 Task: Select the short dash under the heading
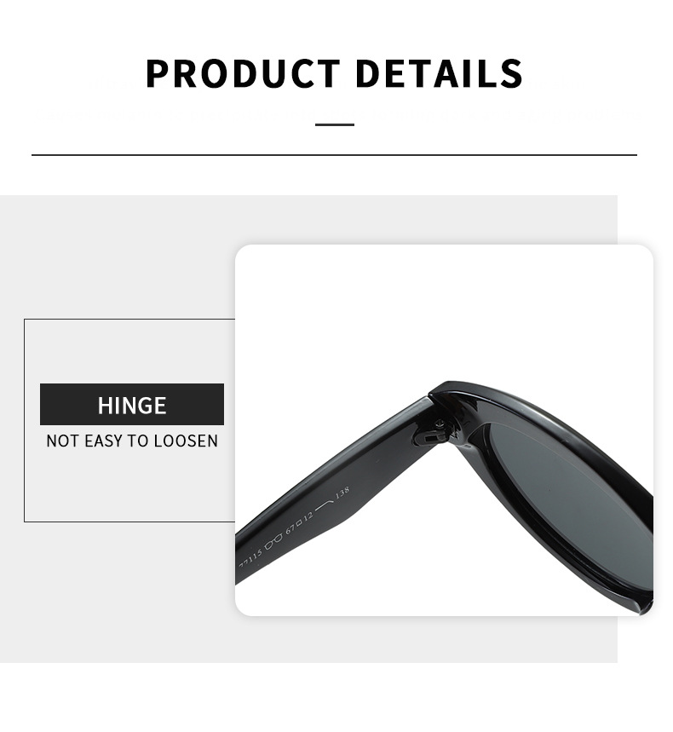click(x=335, y=124)
